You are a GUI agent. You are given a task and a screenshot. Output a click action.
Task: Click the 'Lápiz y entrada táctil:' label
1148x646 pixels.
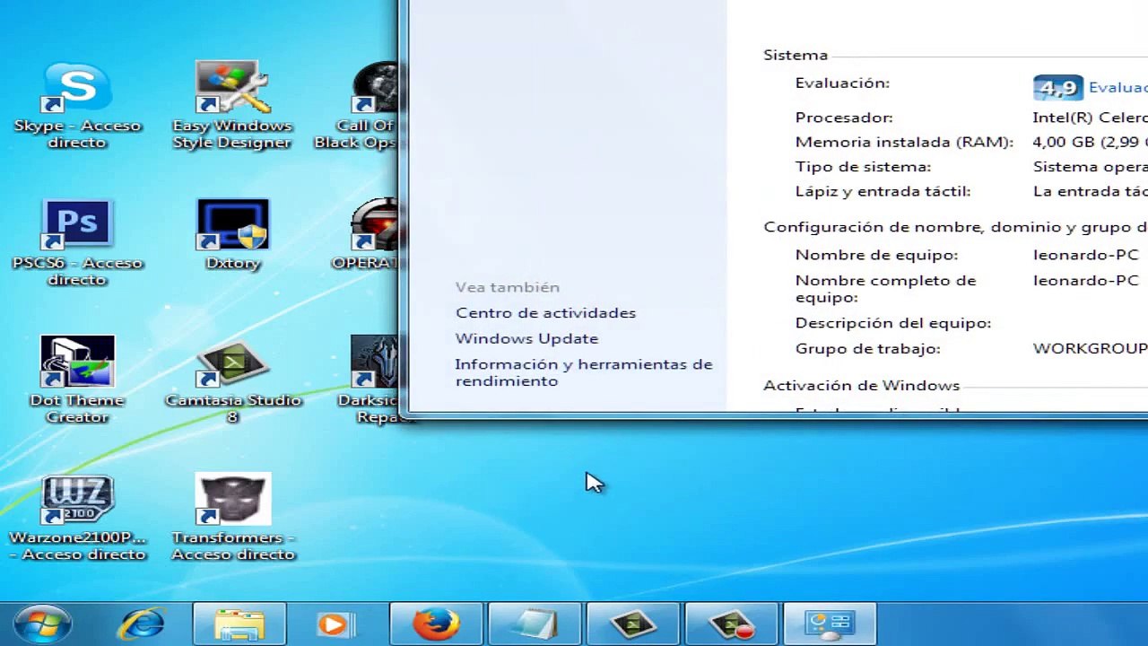883,191
